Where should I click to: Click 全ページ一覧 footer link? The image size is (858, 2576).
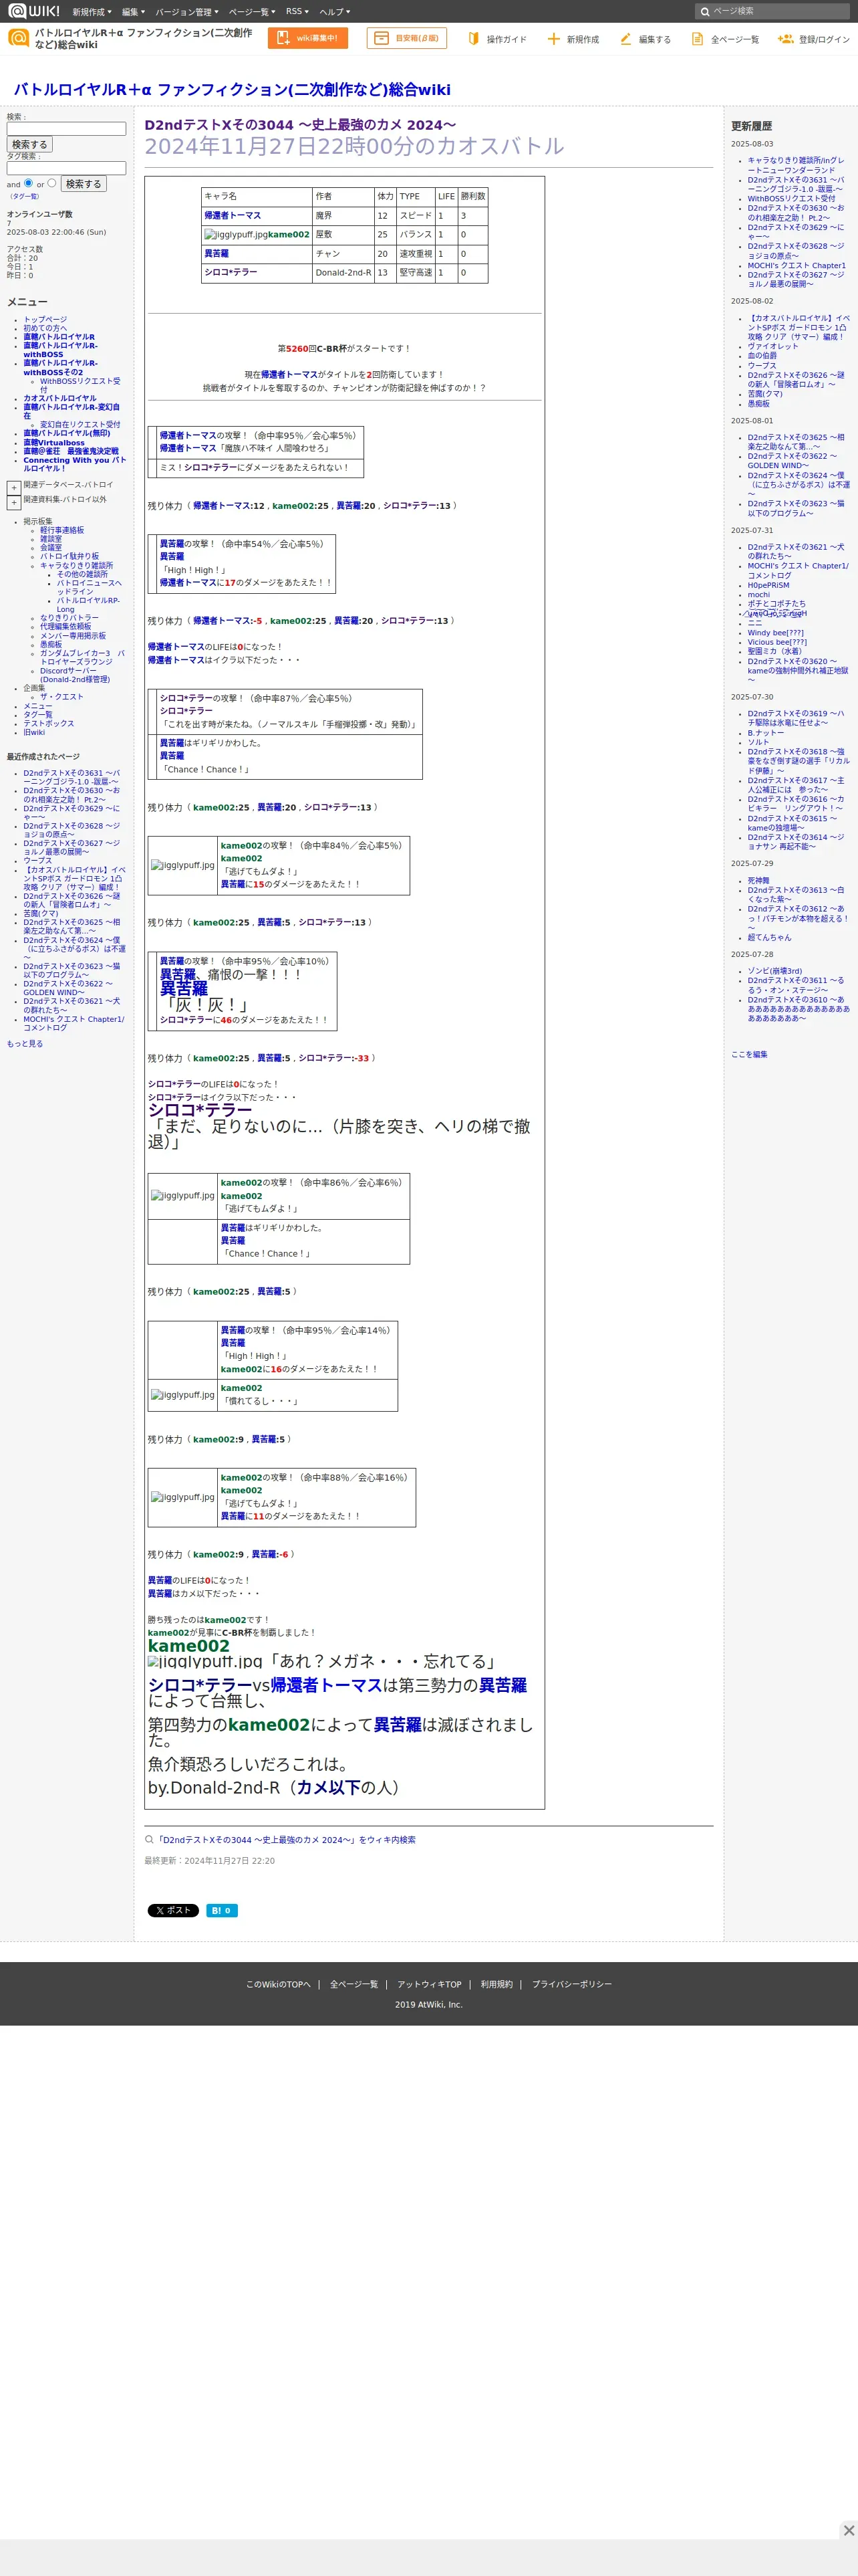[x=353, y=1985]
